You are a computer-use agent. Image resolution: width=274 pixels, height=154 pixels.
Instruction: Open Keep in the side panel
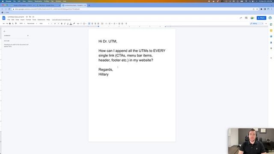tap(271, 30)
